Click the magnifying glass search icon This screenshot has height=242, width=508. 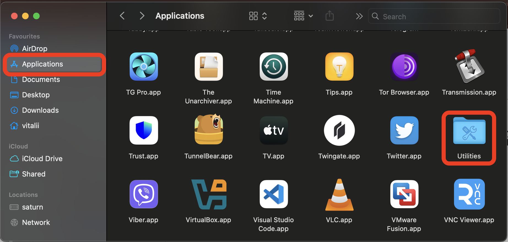point(375,16)
